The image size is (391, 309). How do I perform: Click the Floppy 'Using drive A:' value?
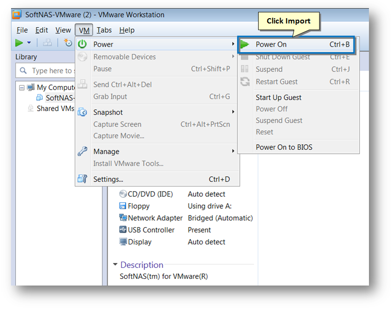point(210,206)
